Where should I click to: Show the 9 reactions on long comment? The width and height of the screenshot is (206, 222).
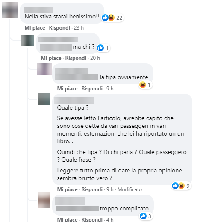coord(181,186)
